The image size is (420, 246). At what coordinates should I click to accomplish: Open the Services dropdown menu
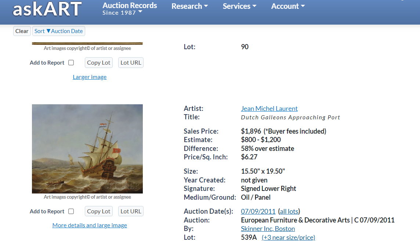point(239,6)
